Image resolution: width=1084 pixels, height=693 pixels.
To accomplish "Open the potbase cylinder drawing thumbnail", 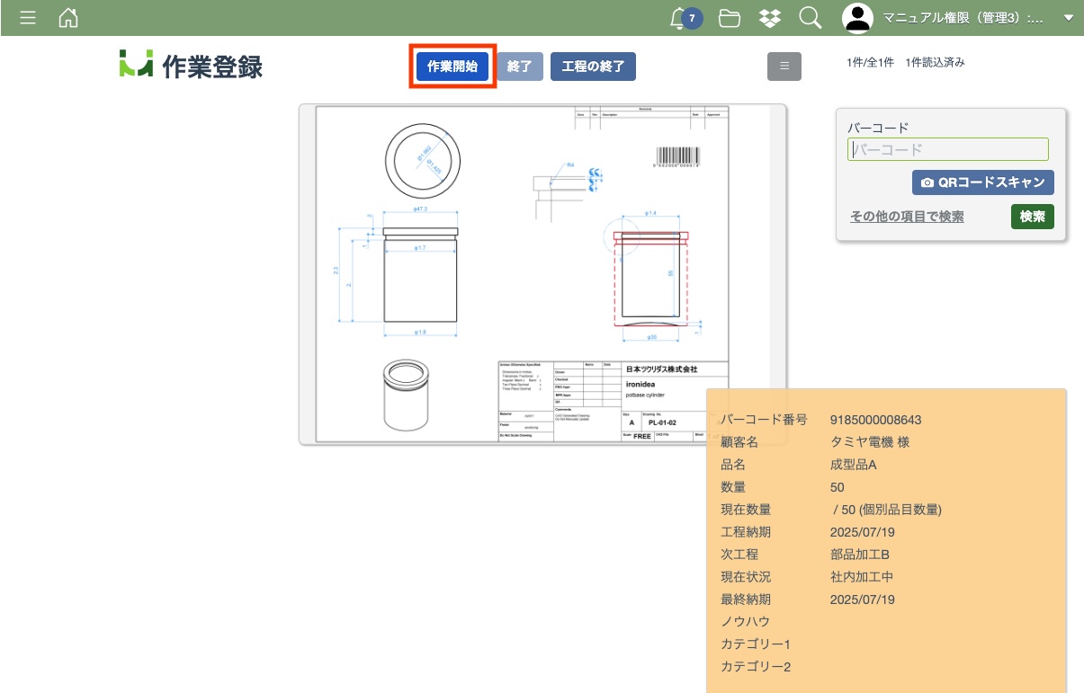I will coord(542,274).
